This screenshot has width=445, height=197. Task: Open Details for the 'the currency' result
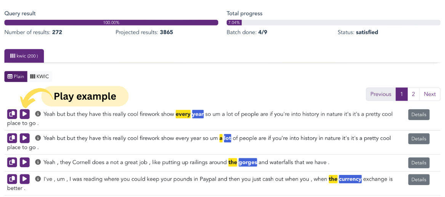tap(419, 180)
